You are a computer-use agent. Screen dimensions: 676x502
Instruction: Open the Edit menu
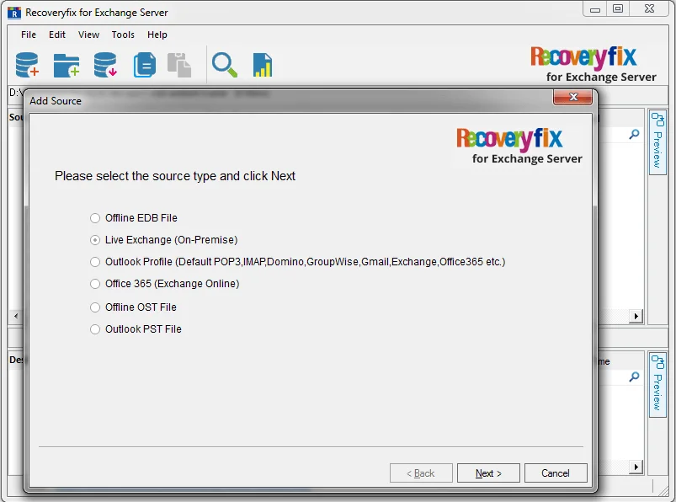click(57, 35)
